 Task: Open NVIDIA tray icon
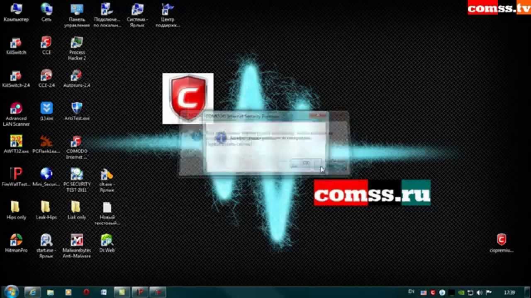point(462,292)
